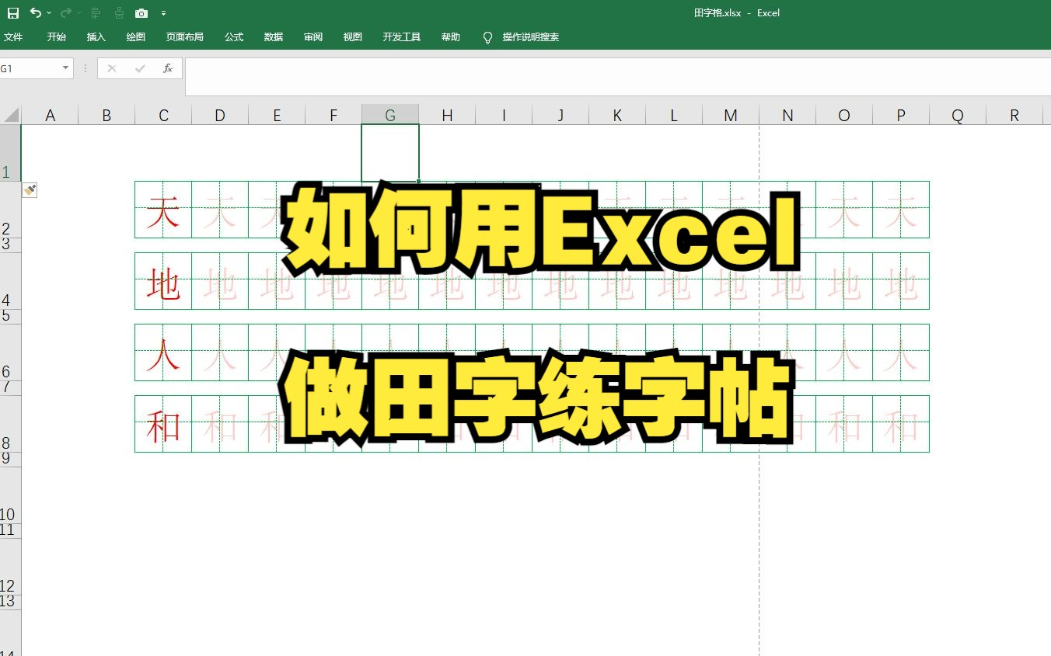Switch to the 绘图 ribbon tab
This screenshot has width=1051, height=656.
click(136, 37)
